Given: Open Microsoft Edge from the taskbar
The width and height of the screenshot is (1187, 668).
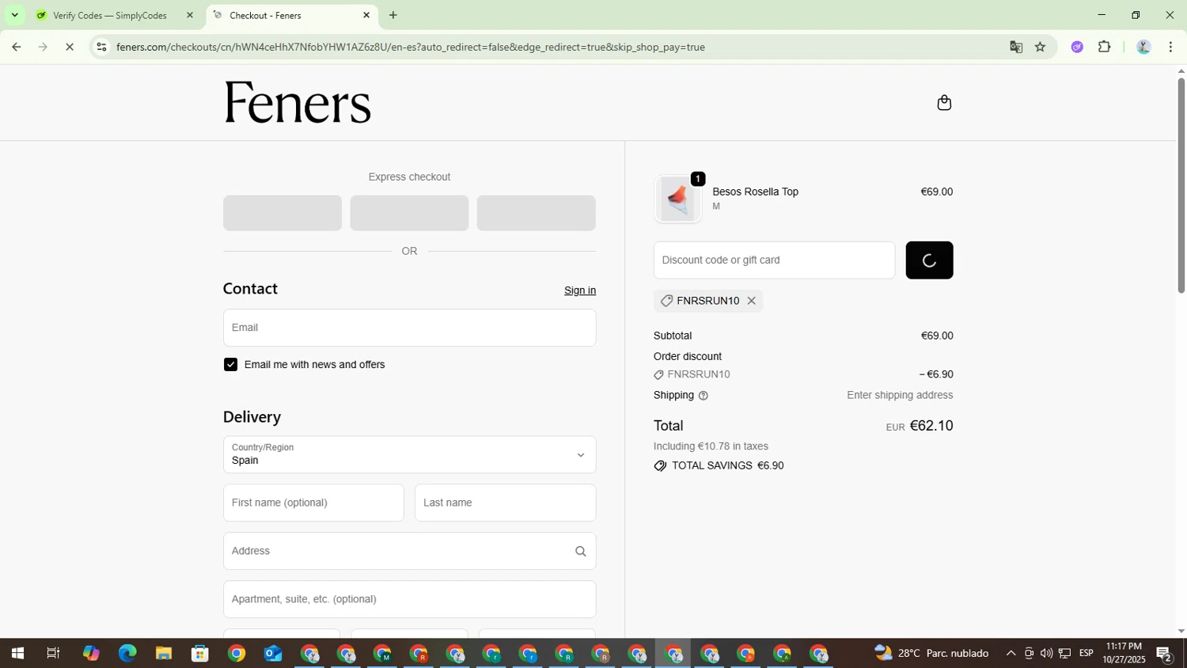Looking at the screenshot, I should 127,654.
